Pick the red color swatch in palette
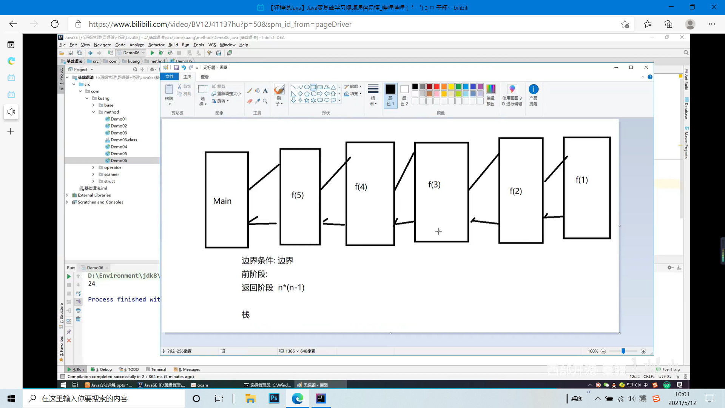 437,87
